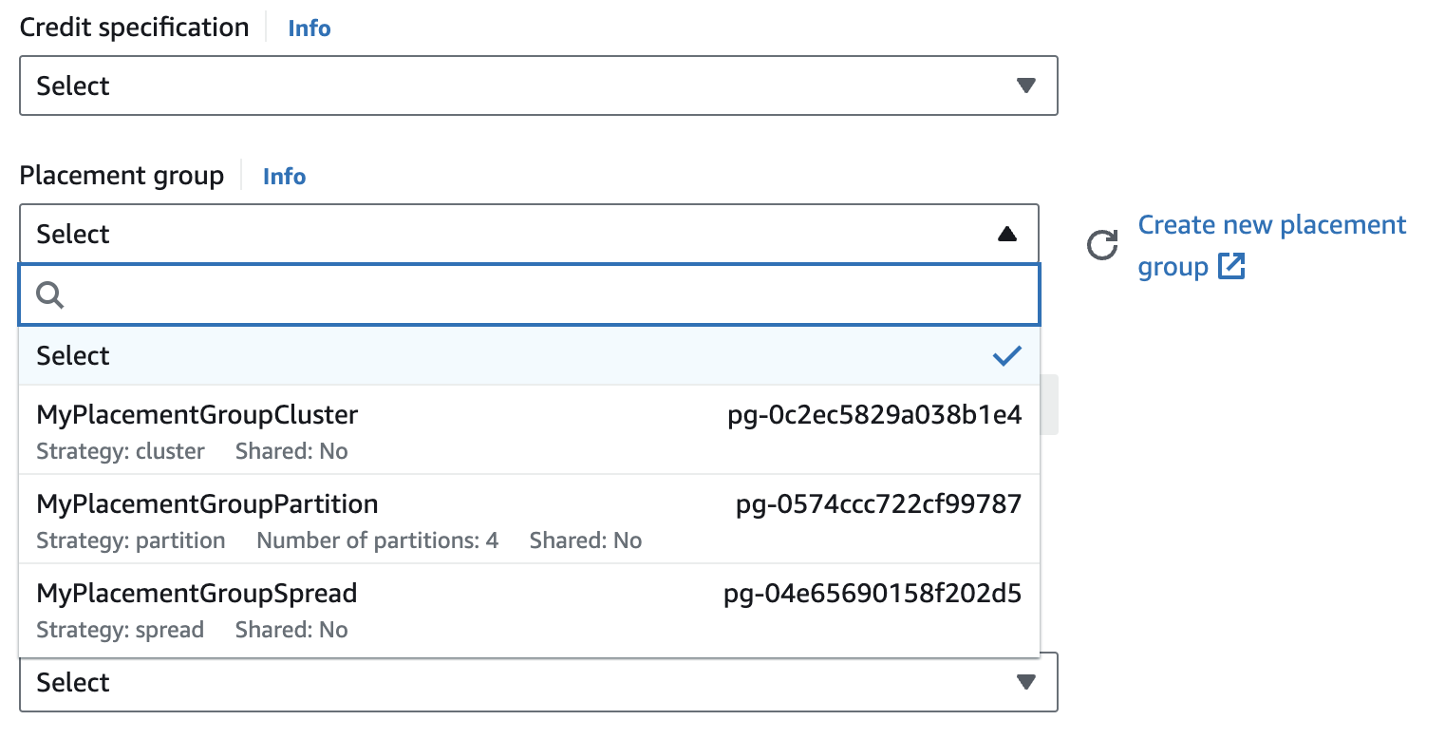Choose MyPlacementGroupCluster from the list
This screenshot has width=1445, height=739.
point(197,415)
